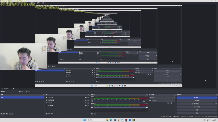Viewport: 218px width, 122px height.
Task: Open virtual camera settings gear icon
Action: point(216,104)
